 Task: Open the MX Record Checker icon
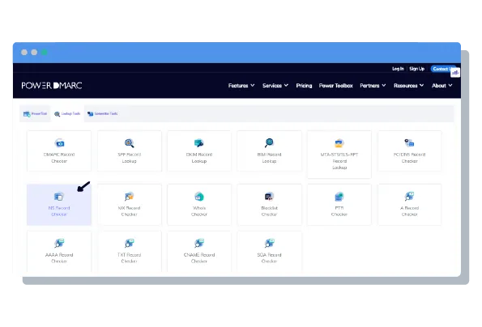(x=130, y=197)
